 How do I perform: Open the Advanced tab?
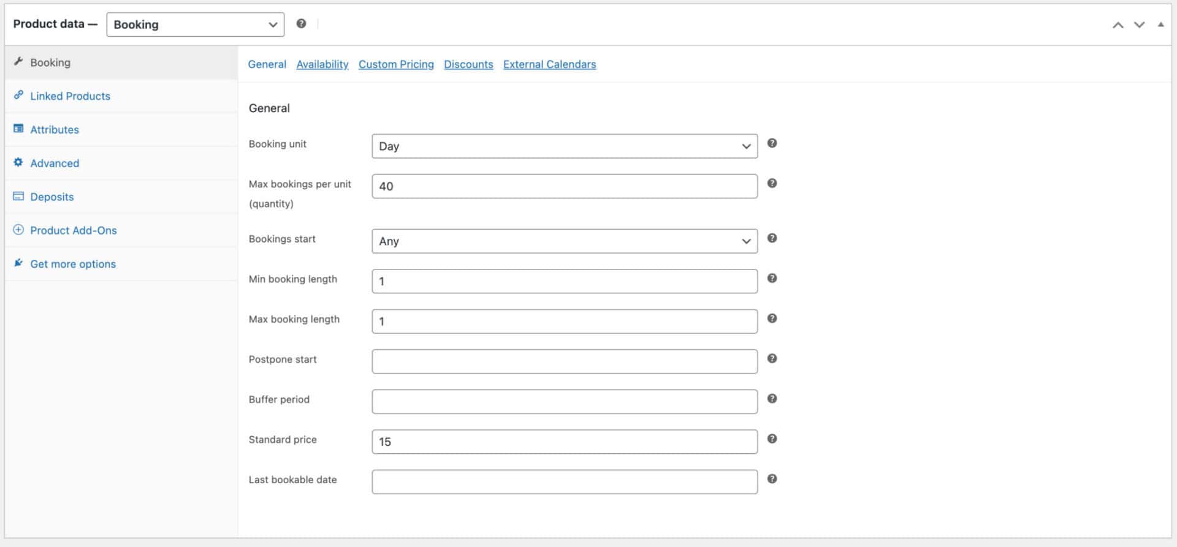click(121, 164)
